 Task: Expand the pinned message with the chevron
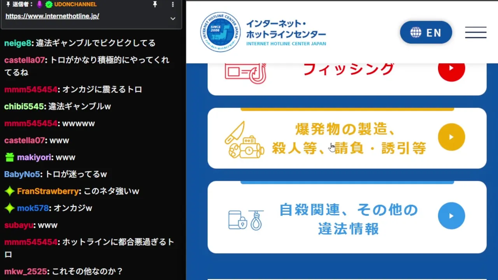point(173,18)
